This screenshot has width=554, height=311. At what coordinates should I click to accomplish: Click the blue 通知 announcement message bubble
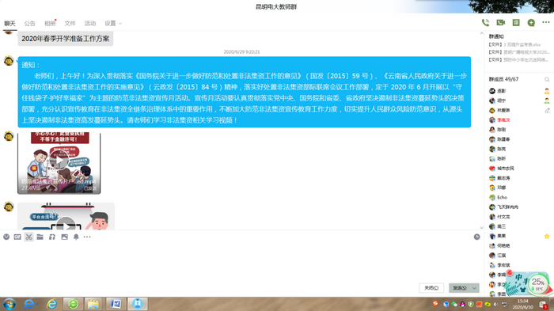click(x=244, y=92)
